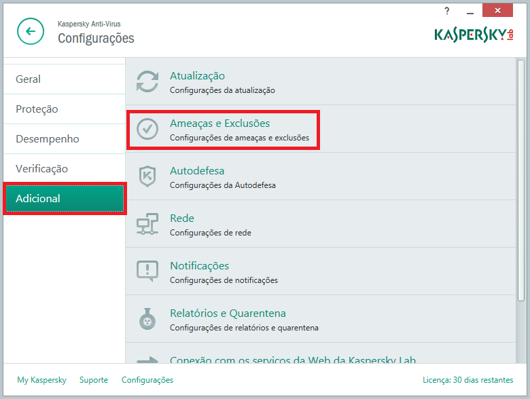Click the Relatórios e Quarentena flask icon

(x=147, y=319)
